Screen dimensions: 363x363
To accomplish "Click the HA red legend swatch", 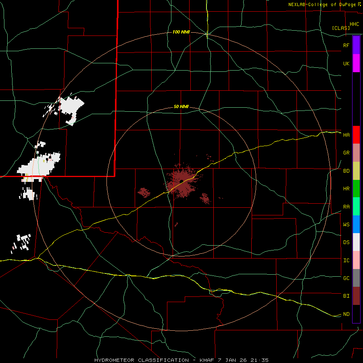I will tap(356, 135).
